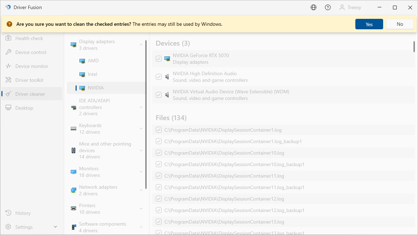Click the globe language icon
Viewport: 418px width, 235px height.
[313, 7]
